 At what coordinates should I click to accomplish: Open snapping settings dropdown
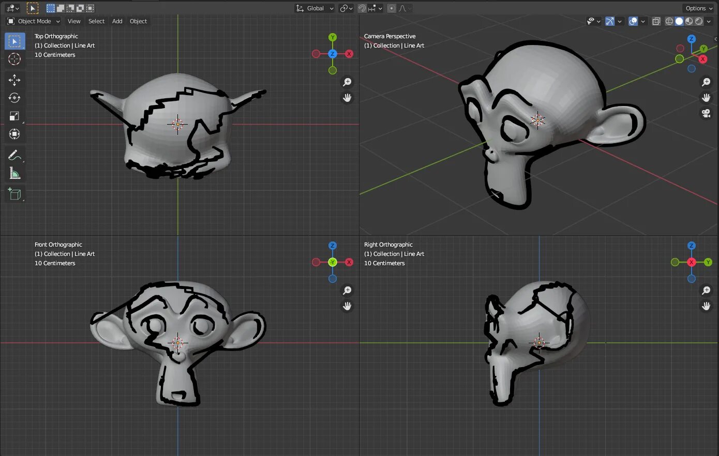click(x=375, y=8)
